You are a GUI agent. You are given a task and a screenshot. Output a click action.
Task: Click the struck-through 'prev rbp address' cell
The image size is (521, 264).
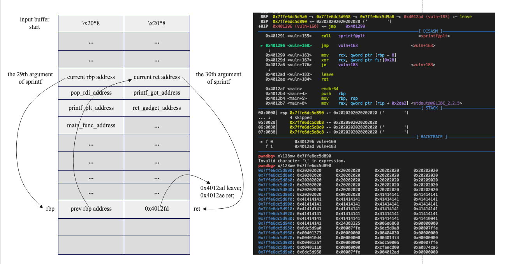pyautogui.click(x=91, y=209)
